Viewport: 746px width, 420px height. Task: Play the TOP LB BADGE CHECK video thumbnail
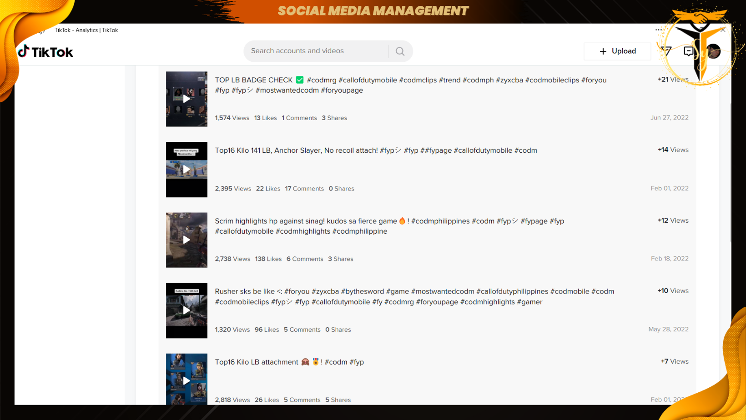(x=186, y=99)
